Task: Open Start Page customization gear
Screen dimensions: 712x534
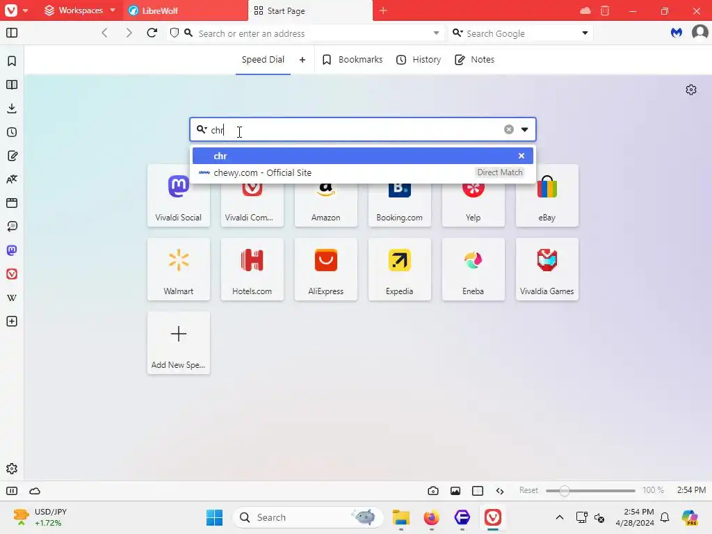Action: tap(690, 90)
